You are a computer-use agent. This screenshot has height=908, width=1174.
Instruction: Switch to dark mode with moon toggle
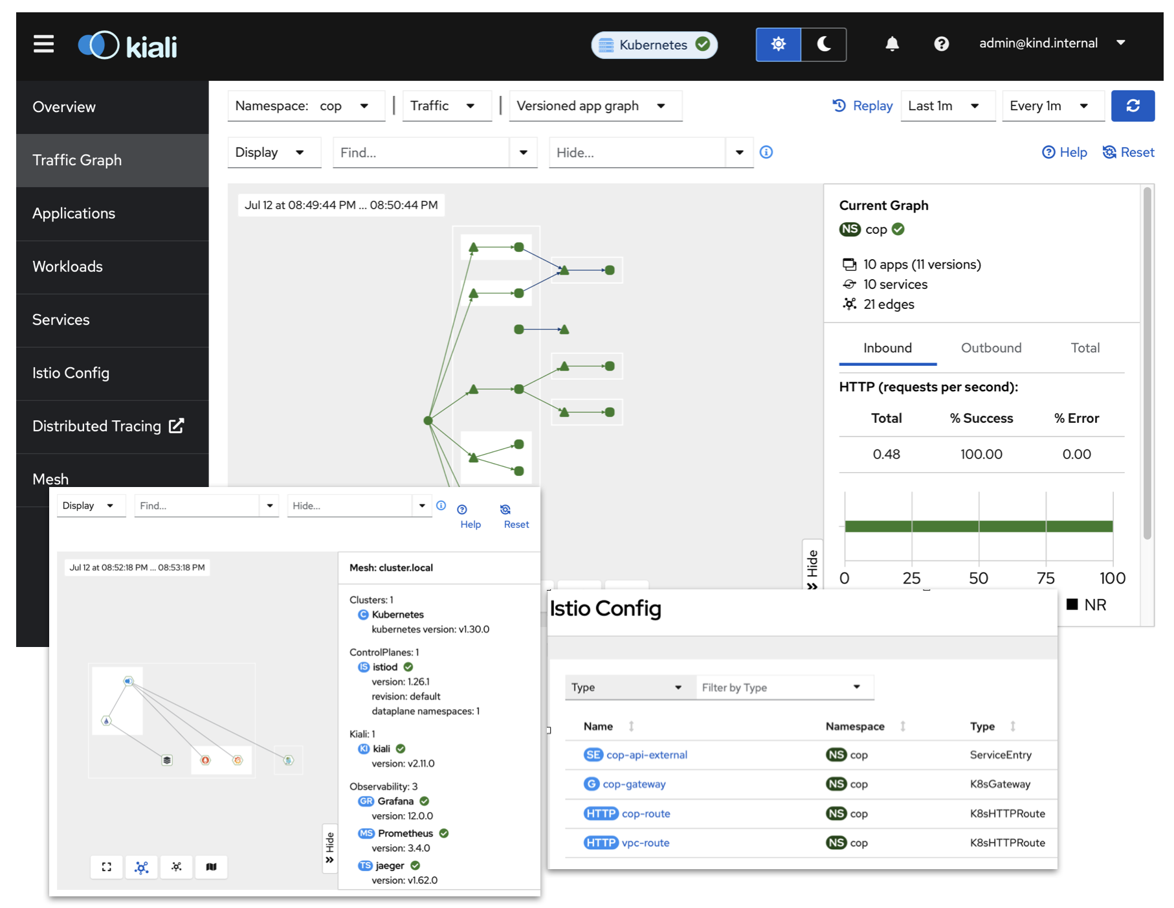(824, 44)
